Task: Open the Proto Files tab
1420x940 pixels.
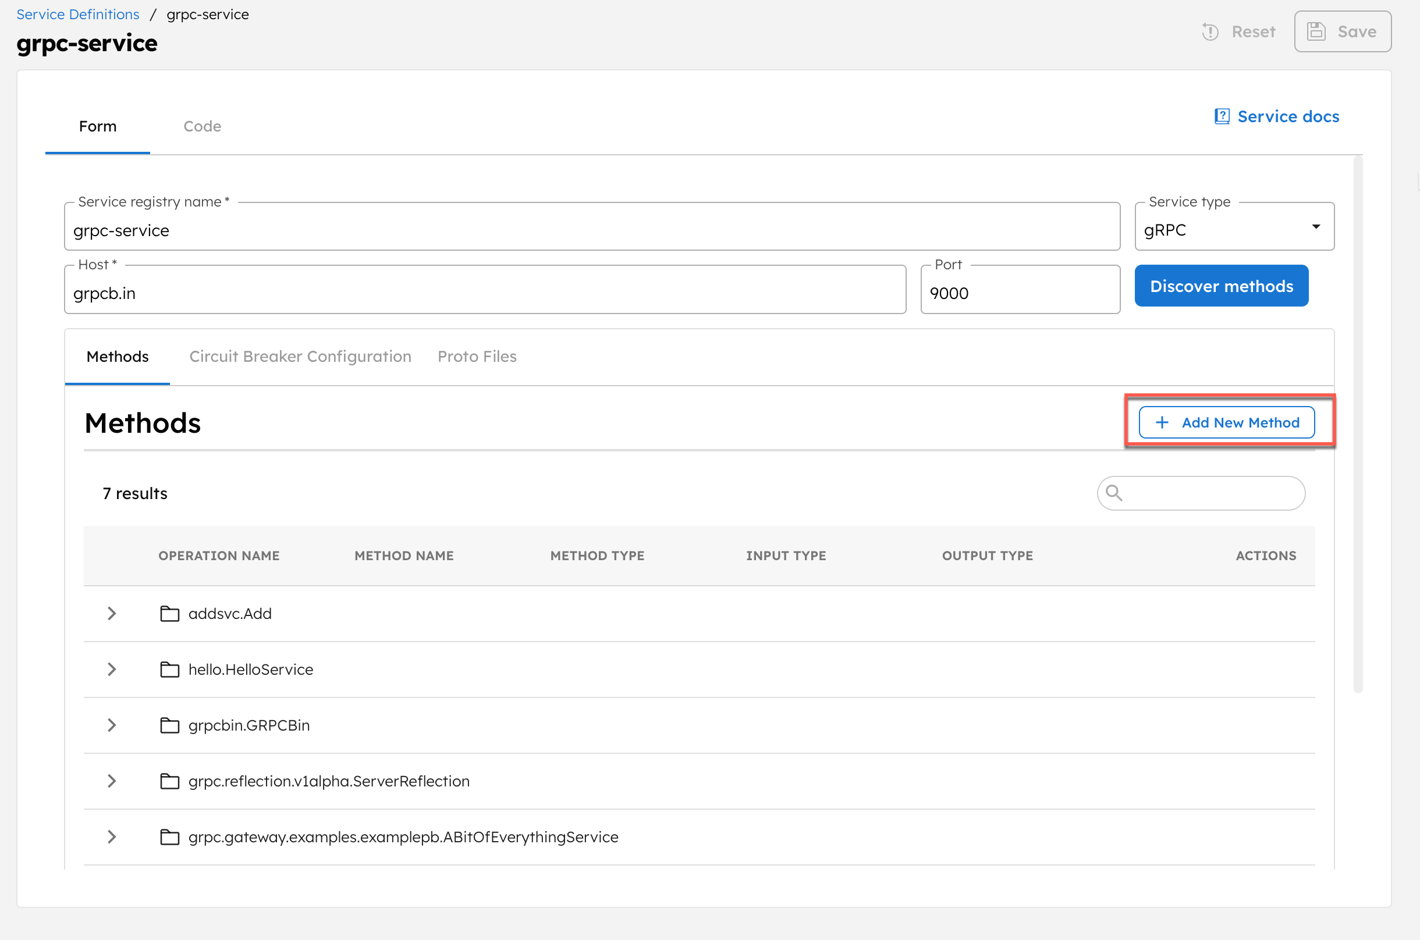Action: 477,357
